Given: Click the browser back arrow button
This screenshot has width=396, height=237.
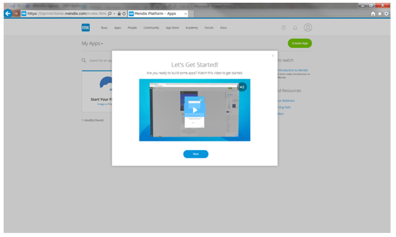Looking at the screenshot, I should pos(8,13).
